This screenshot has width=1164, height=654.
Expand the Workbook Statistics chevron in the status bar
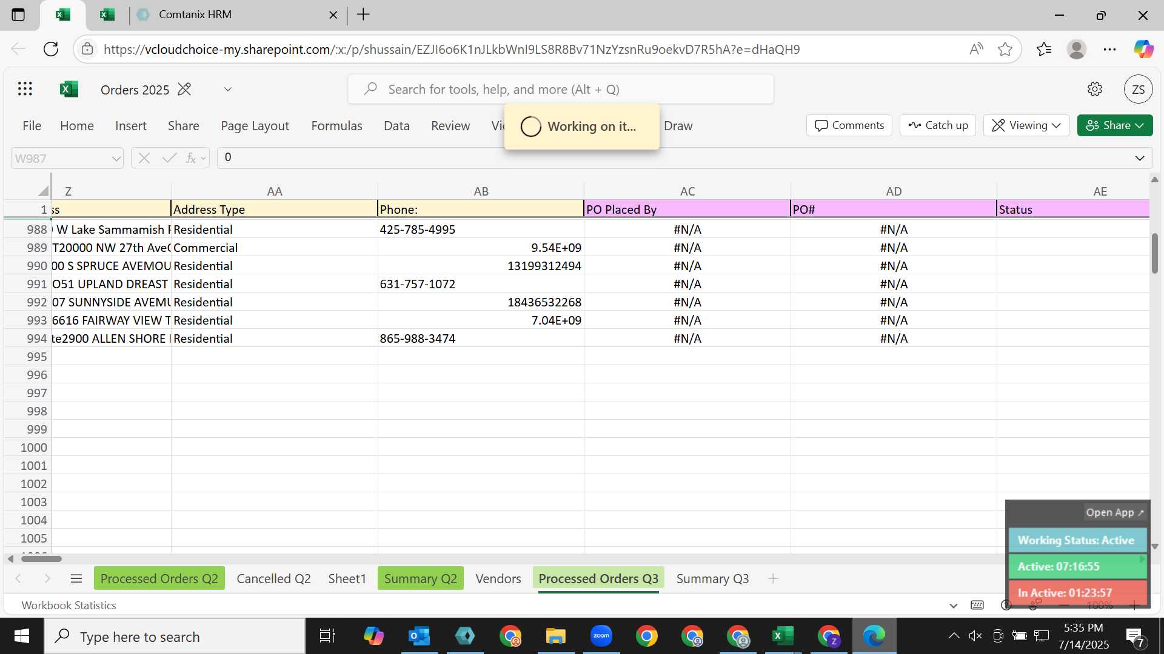click(953, 605)
